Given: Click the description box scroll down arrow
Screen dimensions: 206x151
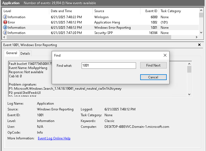Looking at the screenshot, I should [x=189, y=94].
